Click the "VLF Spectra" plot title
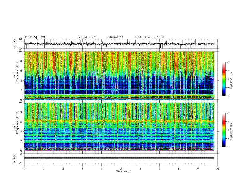Image resolution: width=245 pixels, height=189 pixels. (35, 37)
